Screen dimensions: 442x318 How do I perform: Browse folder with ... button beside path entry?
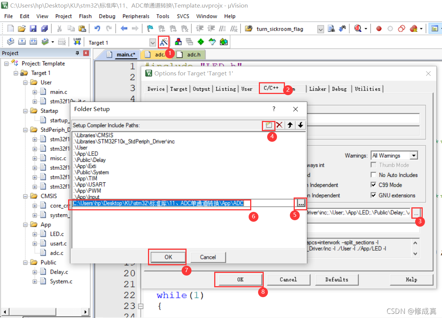click(x=301, y=203)
